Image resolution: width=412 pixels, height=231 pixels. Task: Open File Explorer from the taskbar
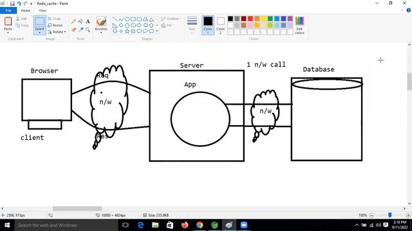155,225
